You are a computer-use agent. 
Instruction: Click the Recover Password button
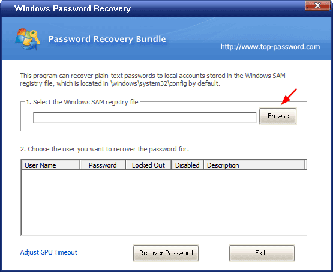point(166,253)
